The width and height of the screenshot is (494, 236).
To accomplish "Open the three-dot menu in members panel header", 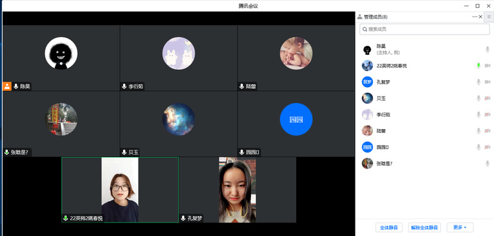I will [475, 17].
